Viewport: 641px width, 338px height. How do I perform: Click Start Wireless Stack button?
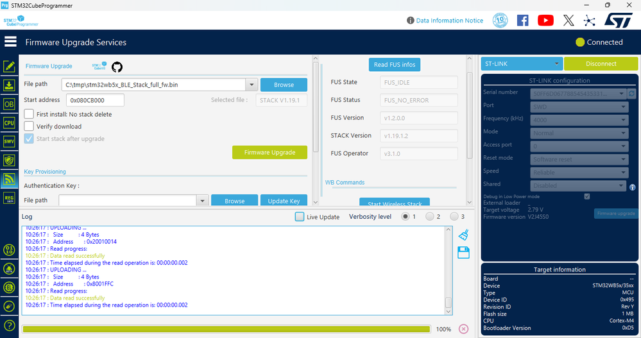coord(395,202)
